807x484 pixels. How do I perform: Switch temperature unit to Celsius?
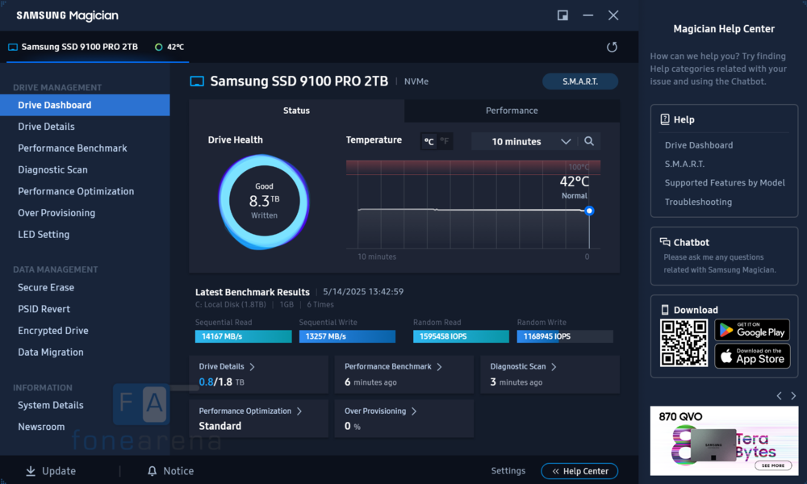tap(429, 141)
